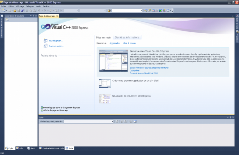Open the Edition menu
The height and width of the screenshot is (155, 239).
coord(11,6)
